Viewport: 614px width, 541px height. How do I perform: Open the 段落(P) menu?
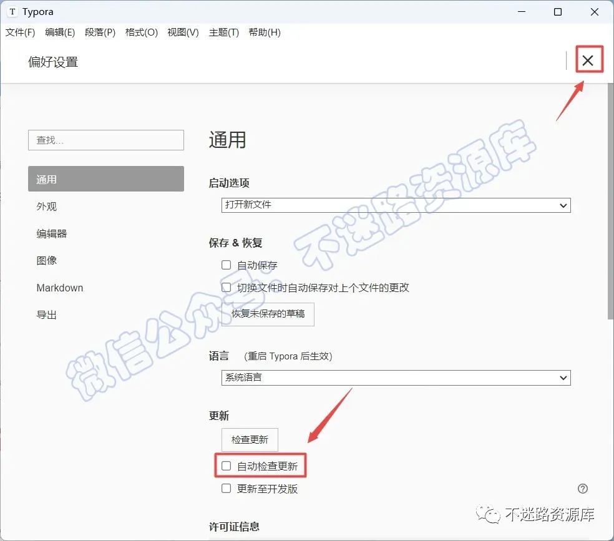coord(100,32)
